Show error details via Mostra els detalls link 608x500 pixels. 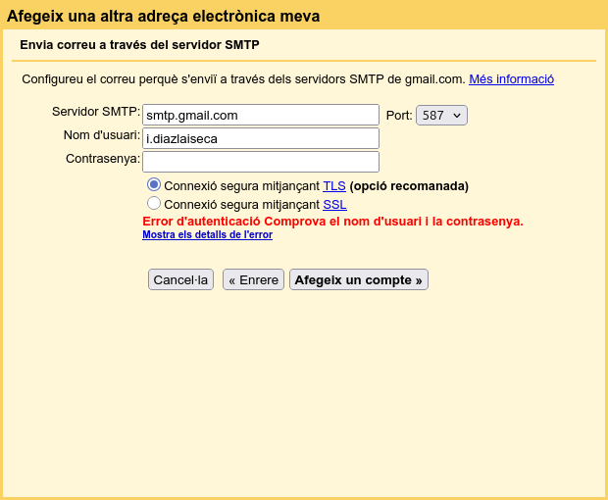[207, 235]
